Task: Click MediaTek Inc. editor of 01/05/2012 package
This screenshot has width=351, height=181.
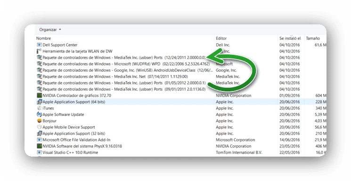Action: pos(228,83)
